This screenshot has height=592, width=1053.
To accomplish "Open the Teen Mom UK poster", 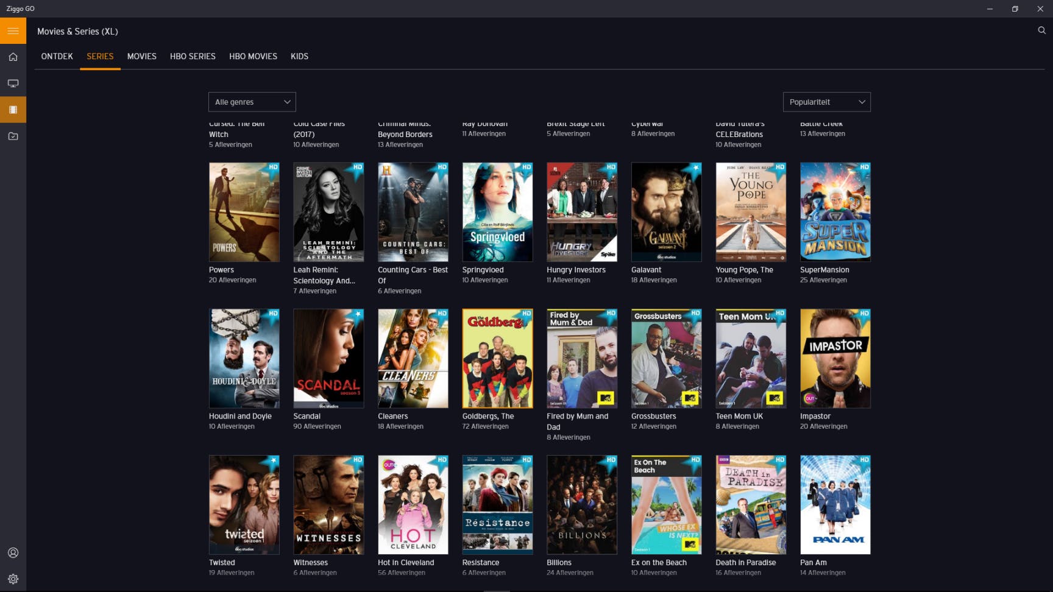I will click(751, 358).
